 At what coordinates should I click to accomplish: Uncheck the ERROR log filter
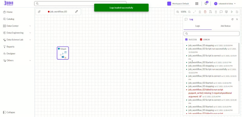coord(201,40)
